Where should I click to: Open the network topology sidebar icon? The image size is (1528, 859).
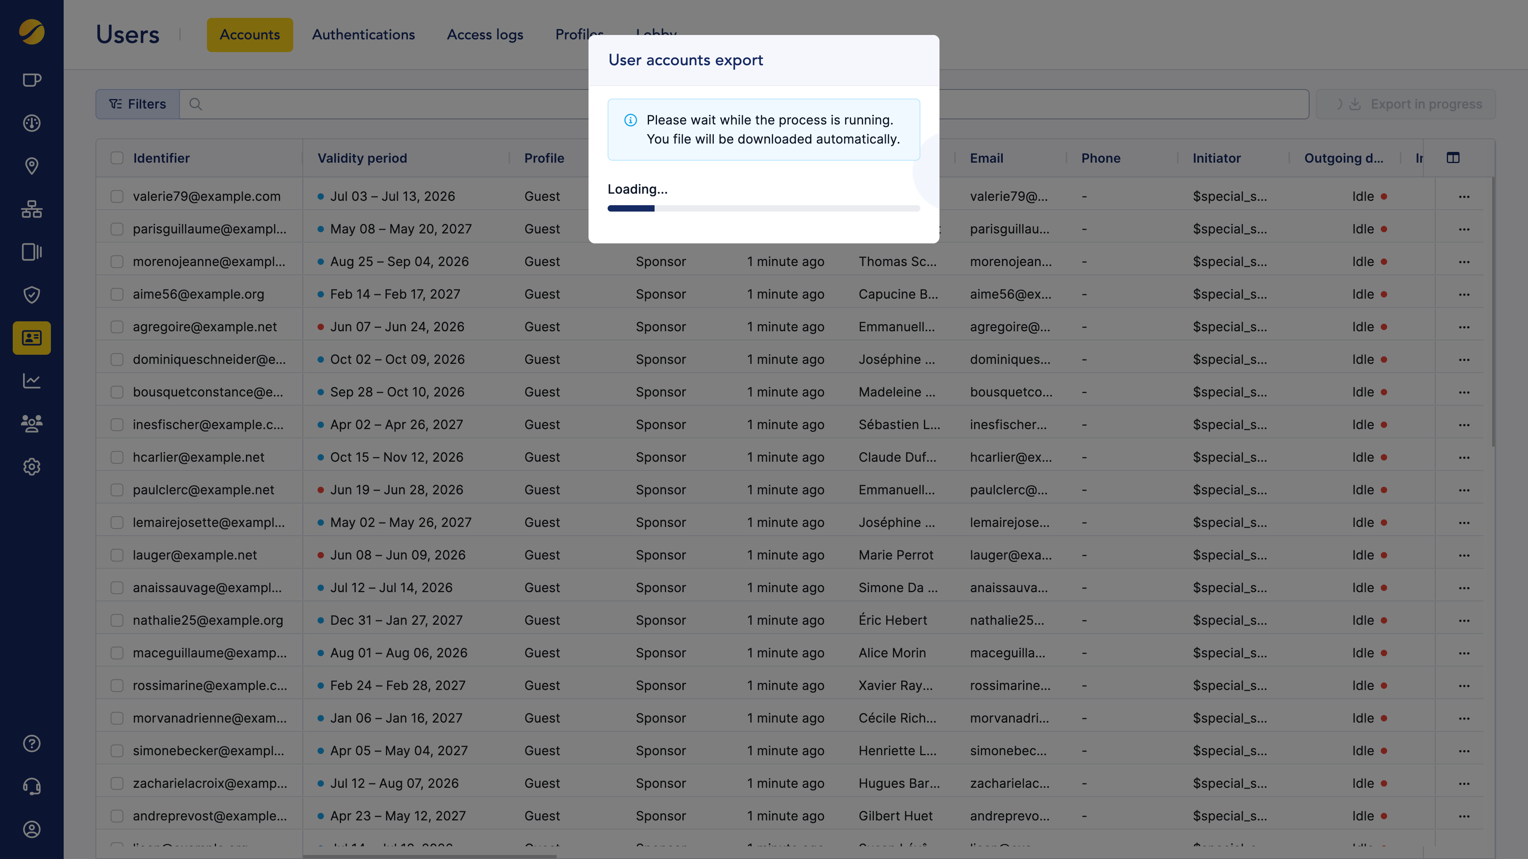click(x=31, y=209)
